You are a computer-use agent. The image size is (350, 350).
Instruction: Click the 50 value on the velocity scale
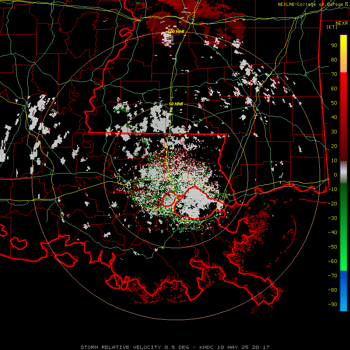point(334,103)
